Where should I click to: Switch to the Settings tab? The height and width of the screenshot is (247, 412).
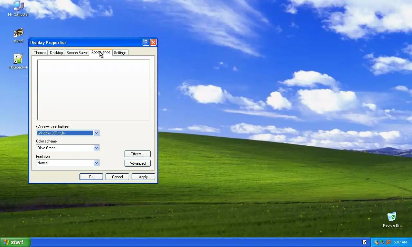point(120,53)
